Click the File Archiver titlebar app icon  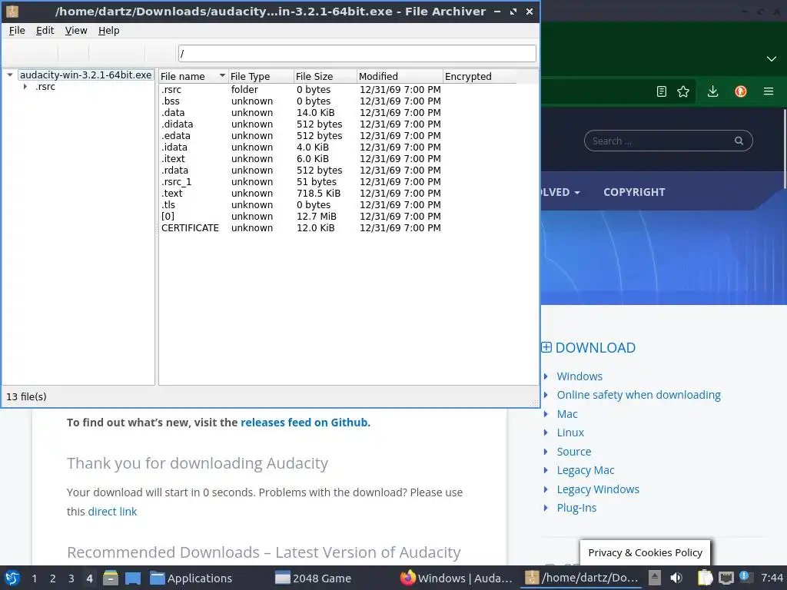(x=12, y=11)
